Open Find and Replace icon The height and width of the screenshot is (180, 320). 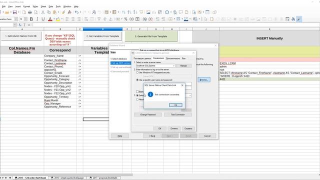click(94, 12)
